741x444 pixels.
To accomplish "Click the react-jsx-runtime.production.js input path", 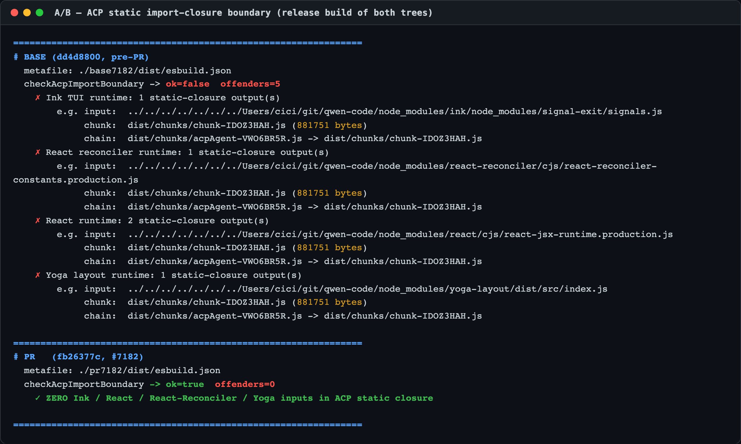I will click(x=400, y=235).
